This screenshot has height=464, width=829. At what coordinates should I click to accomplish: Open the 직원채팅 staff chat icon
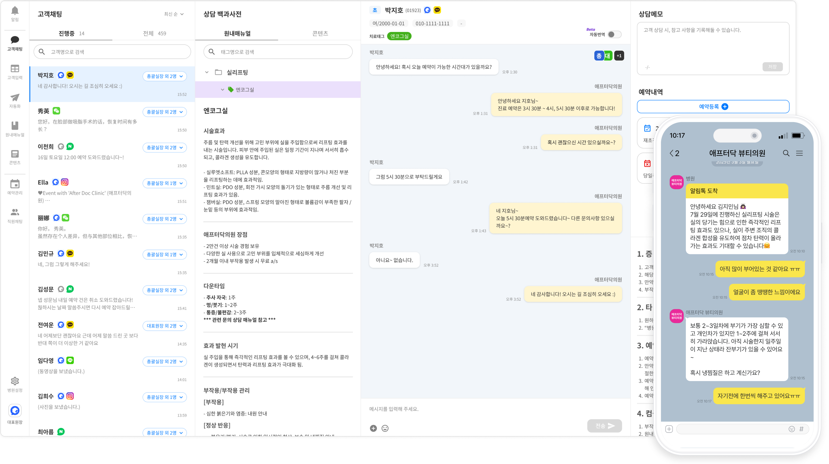(15, 214)
